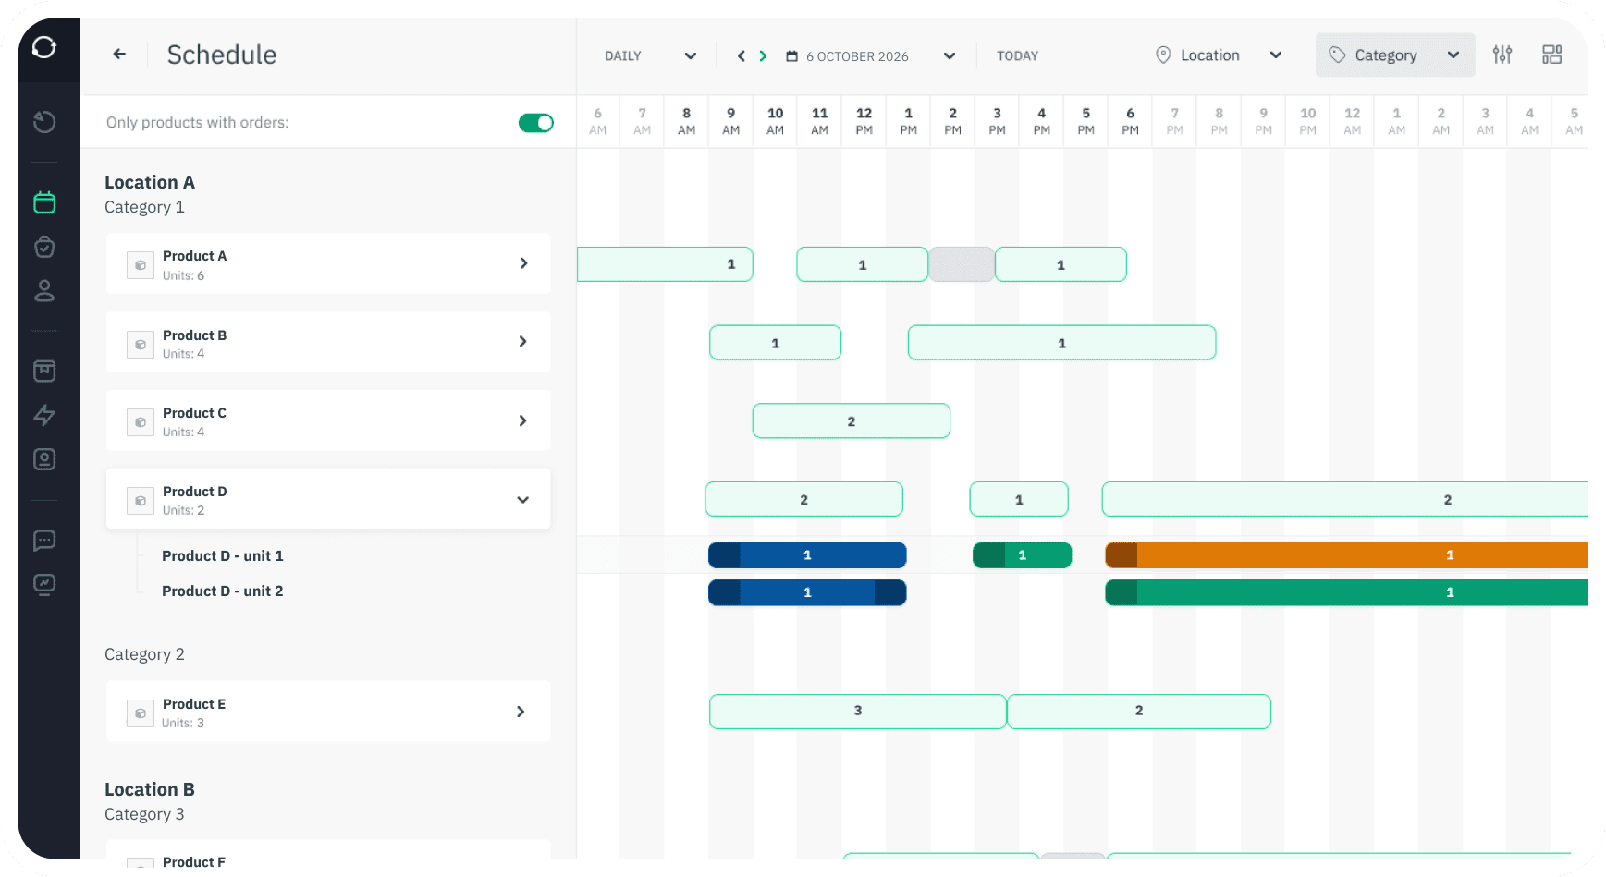
Task: Click the 12 PM time column header
Action: click(864, 121)
